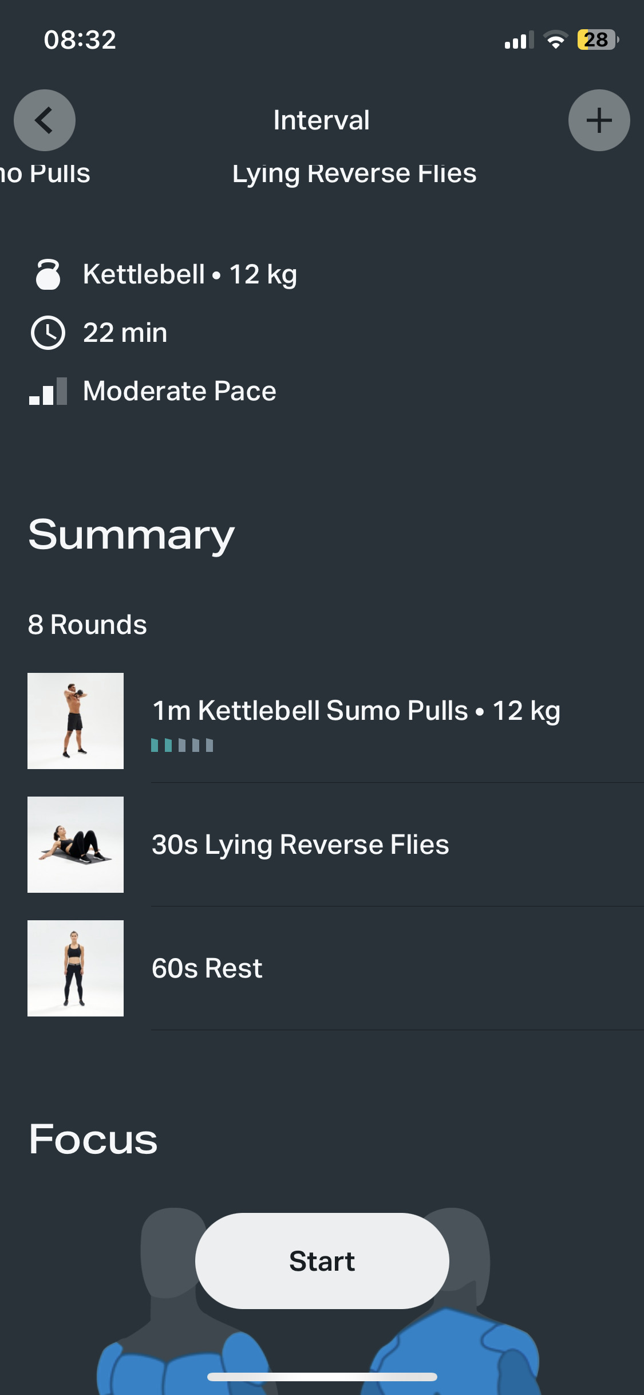Tap the intensity bars under Sumo Pulls
This screenshot has height=1395, width=644.
click(182, 745)
